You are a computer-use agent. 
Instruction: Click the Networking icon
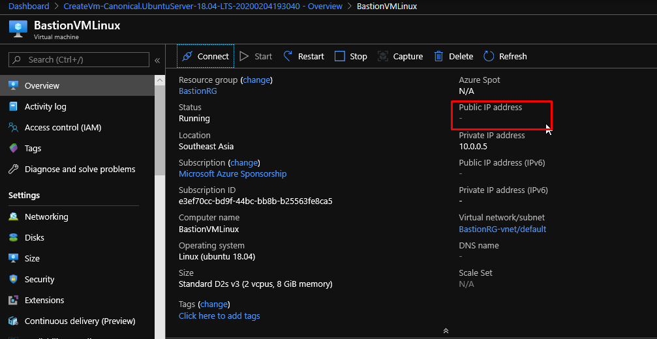pyautogui.click(x=14, y=216)
